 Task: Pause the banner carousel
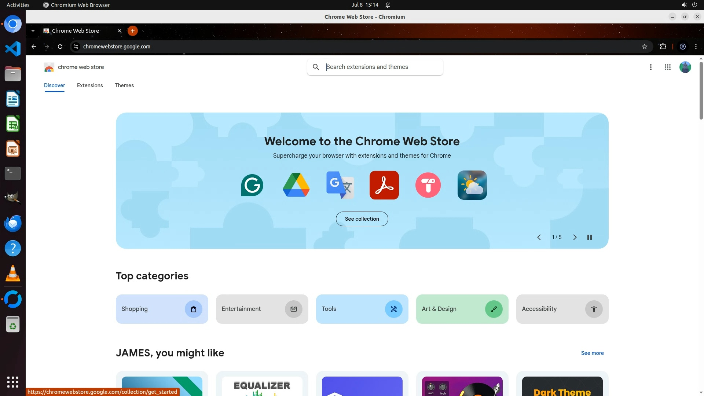[x=590, y=237]
